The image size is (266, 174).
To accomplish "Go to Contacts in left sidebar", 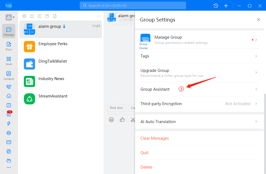I will click(9, 75).
